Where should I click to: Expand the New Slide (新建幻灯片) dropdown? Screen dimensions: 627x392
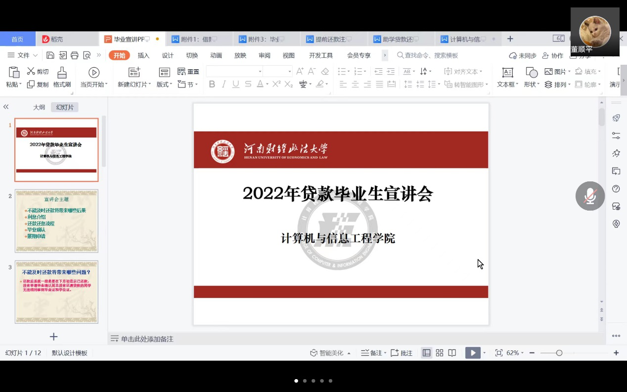134,85
